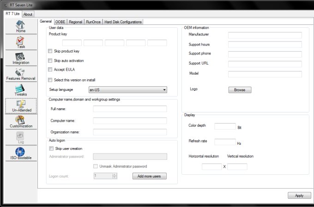Open the ISO-Bootable section
The height and width of the screenshot is (207, 314).
point(20,154)
